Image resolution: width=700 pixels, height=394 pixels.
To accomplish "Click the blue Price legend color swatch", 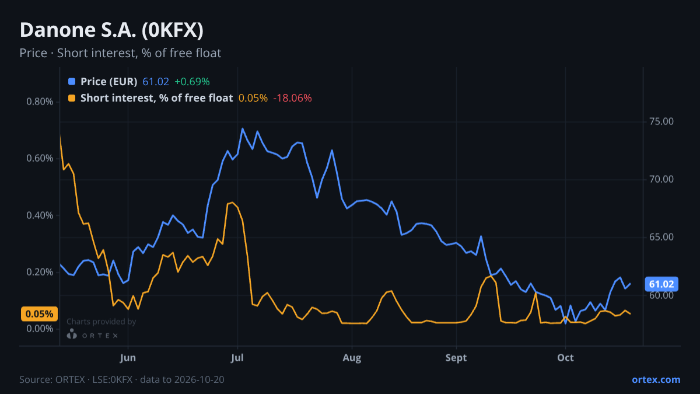I will pyautogui.click(x=72, y=82).
